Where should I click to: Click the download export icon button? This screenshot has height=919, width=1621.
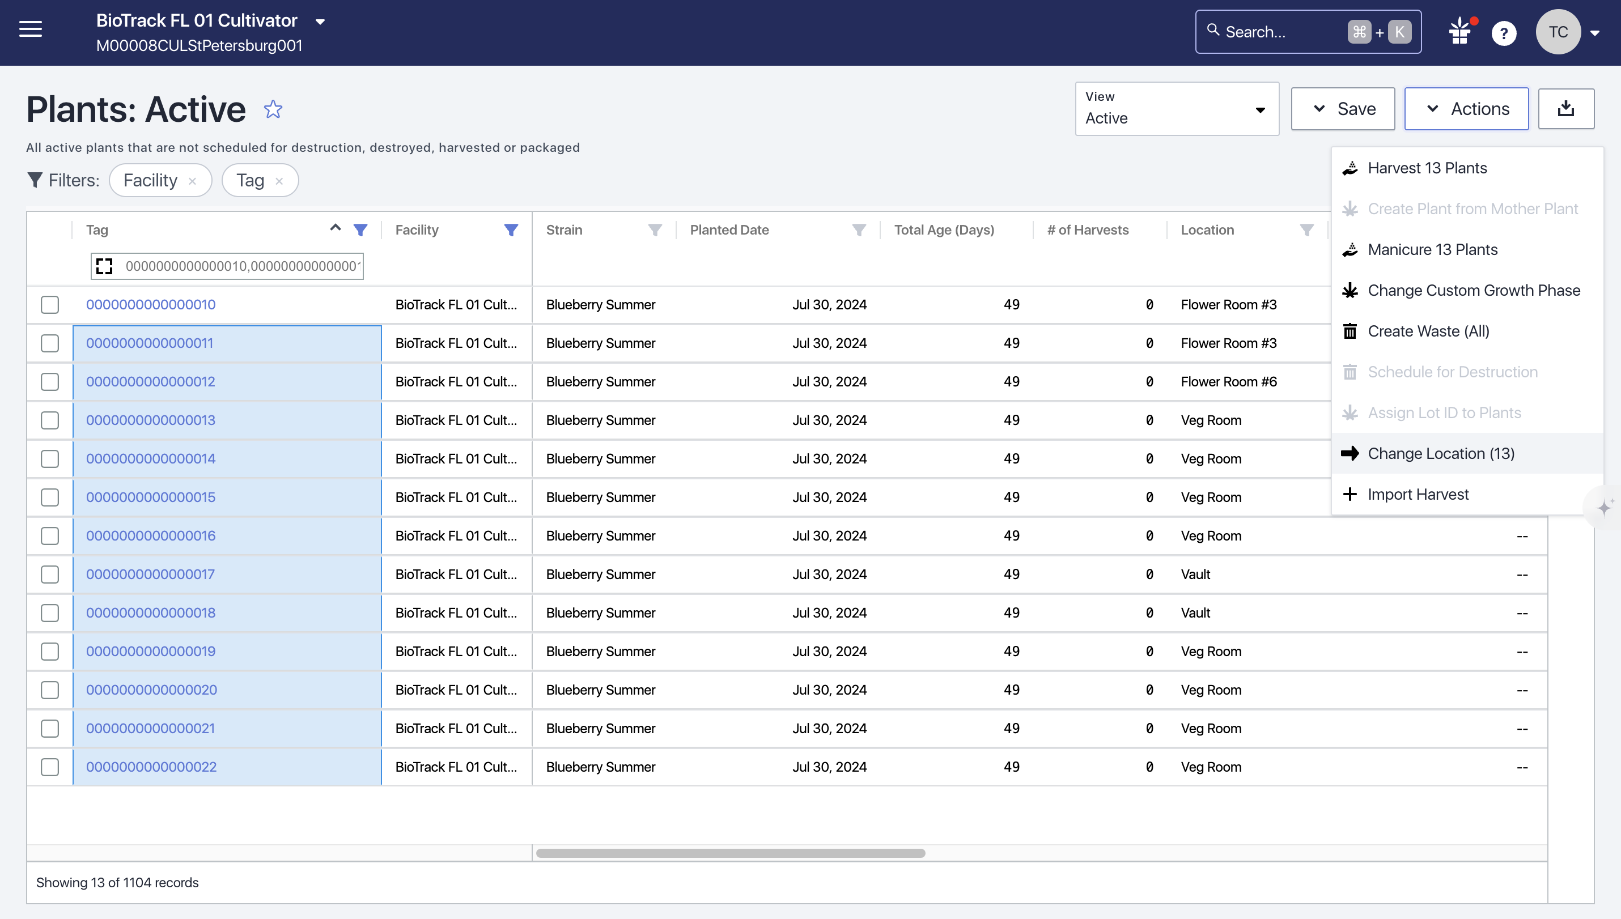1566,109
